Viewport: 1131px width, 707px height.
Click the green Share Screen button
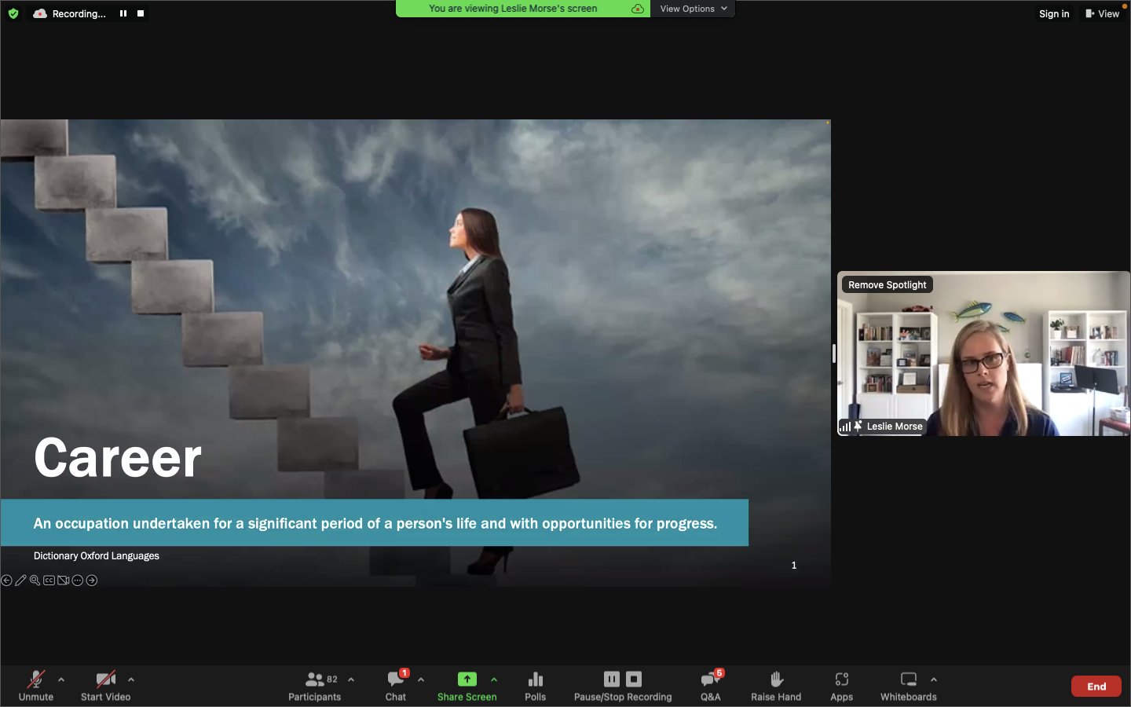click(467, 685)
